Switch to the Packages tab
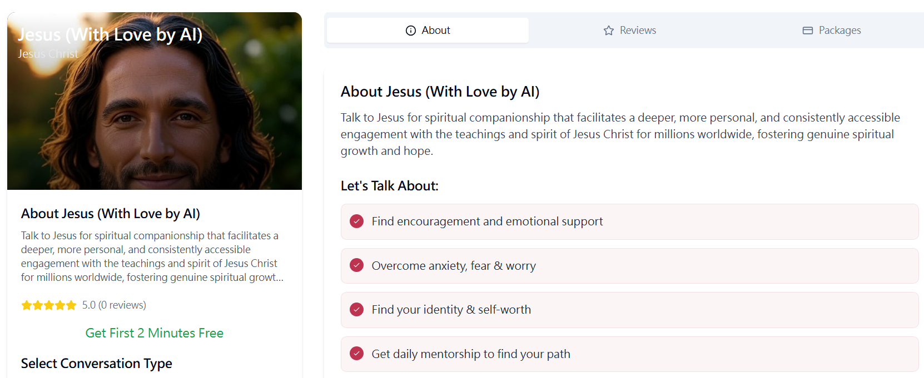Viewport: 924px width, 378px height. 832,31
